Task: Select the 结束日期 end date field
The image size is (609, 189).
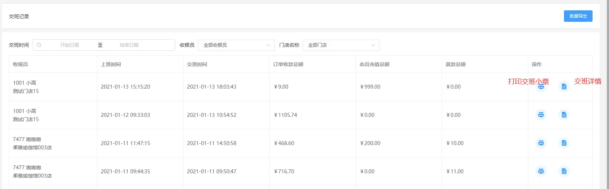Action: click(x=129, y=45)
